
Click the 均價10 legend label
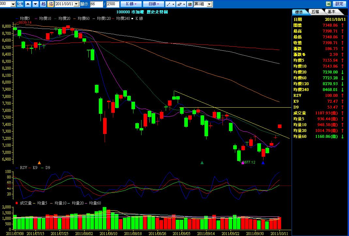[x=45, y=19]
